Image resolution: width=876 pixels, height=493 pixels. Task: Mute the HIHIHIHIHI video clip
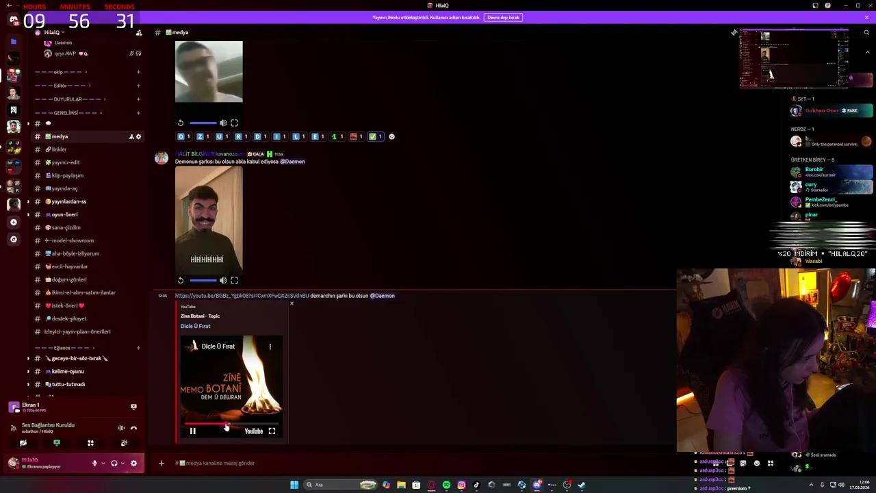223,280
